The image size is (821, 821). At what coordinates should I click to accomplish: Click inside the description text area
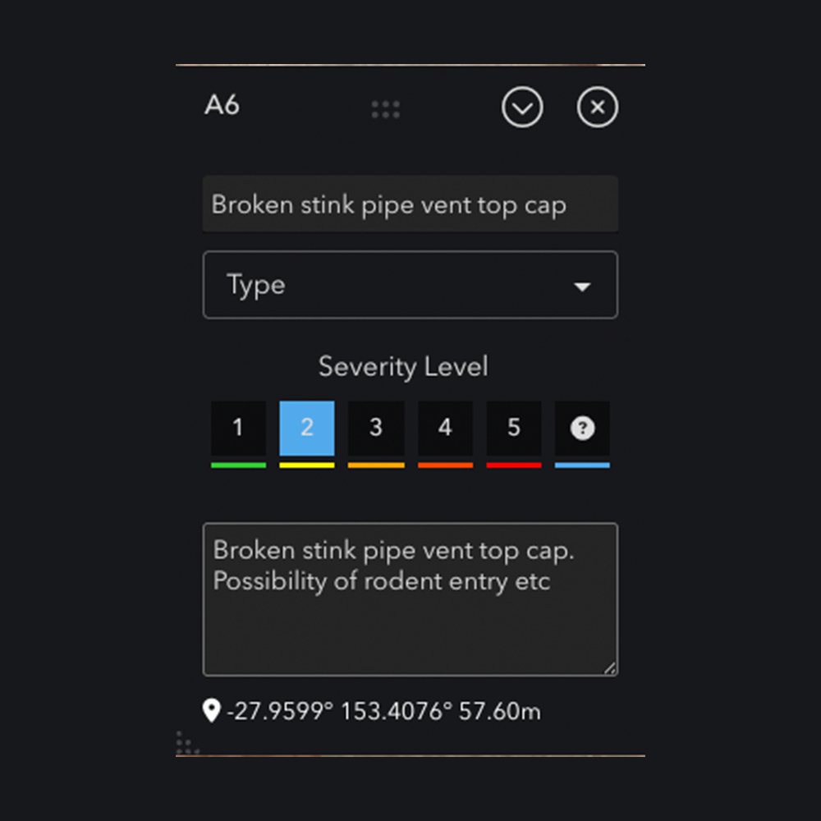pyautogui.click(x=410, y=624)
